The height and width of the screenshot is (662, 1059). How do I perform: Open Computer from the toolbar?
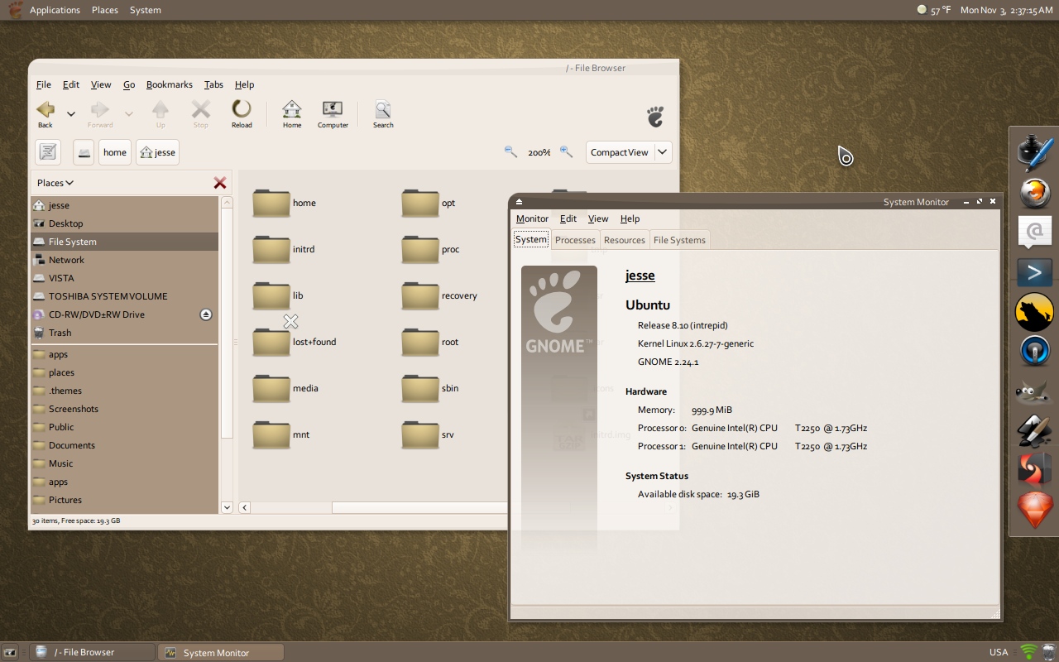(x=333, y=113)
